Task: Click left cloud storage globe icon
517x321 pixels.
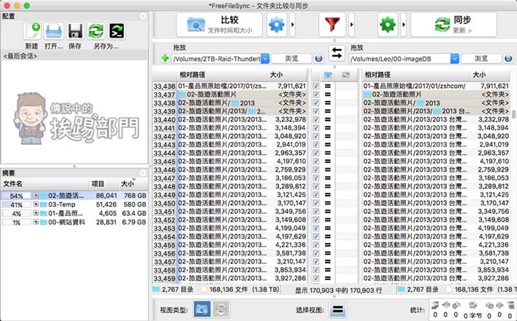Action: pos(318,59)
